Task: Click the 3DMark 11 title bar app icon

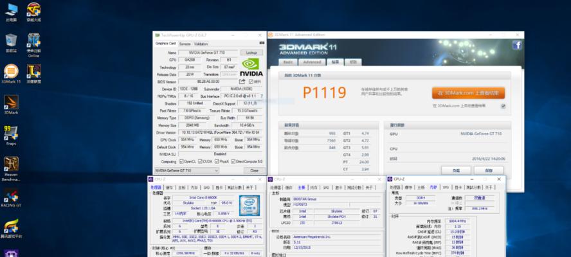Action: [x=271, y=35]
